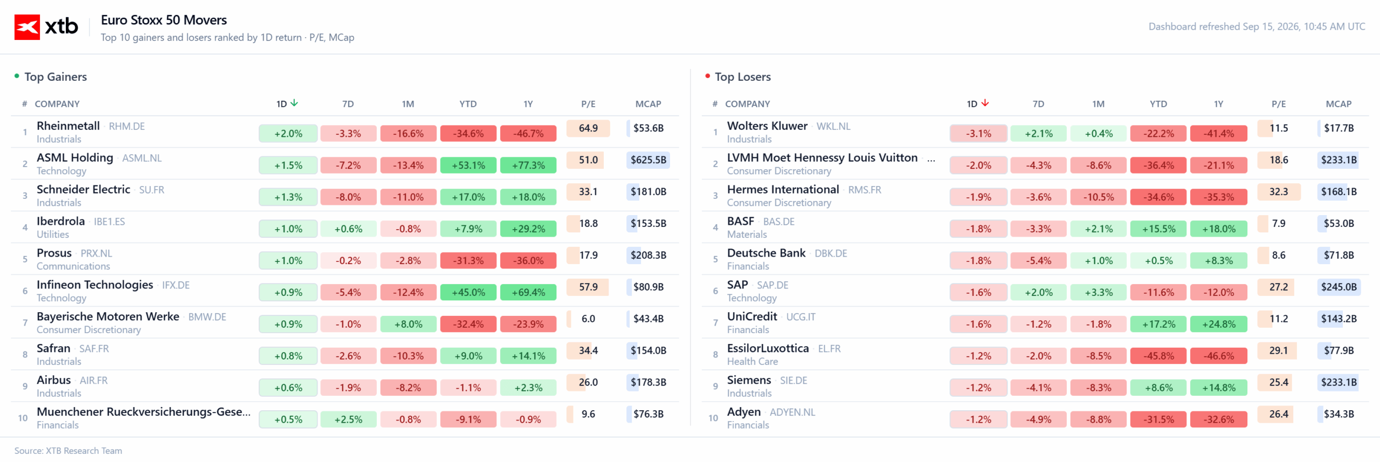
Task: Sort Top Losers by the P/E header
Action: point(1279,104)
